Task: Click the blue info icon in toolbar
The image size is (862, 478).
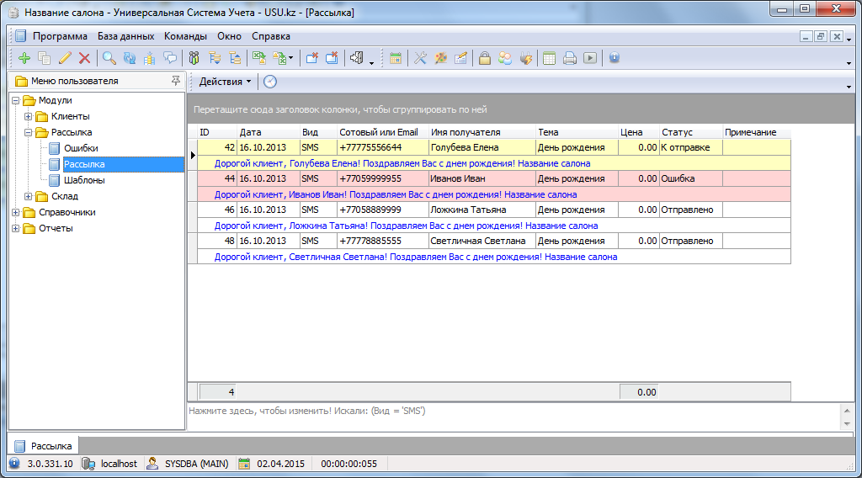Action: click(615, 58)
